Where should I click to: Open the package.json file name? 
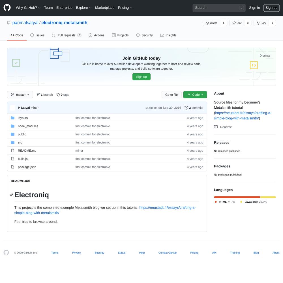tap(27, 167)
